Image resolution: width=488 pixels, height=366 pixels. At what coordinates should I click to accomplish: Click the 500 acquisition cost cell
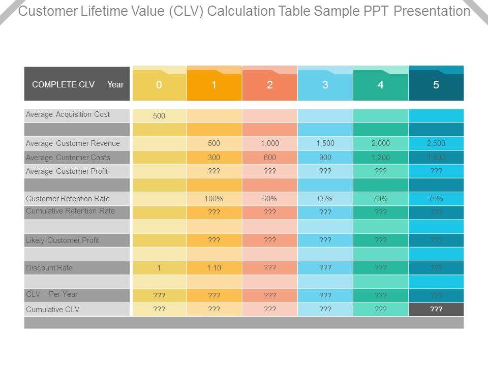(x=159, y=116)
